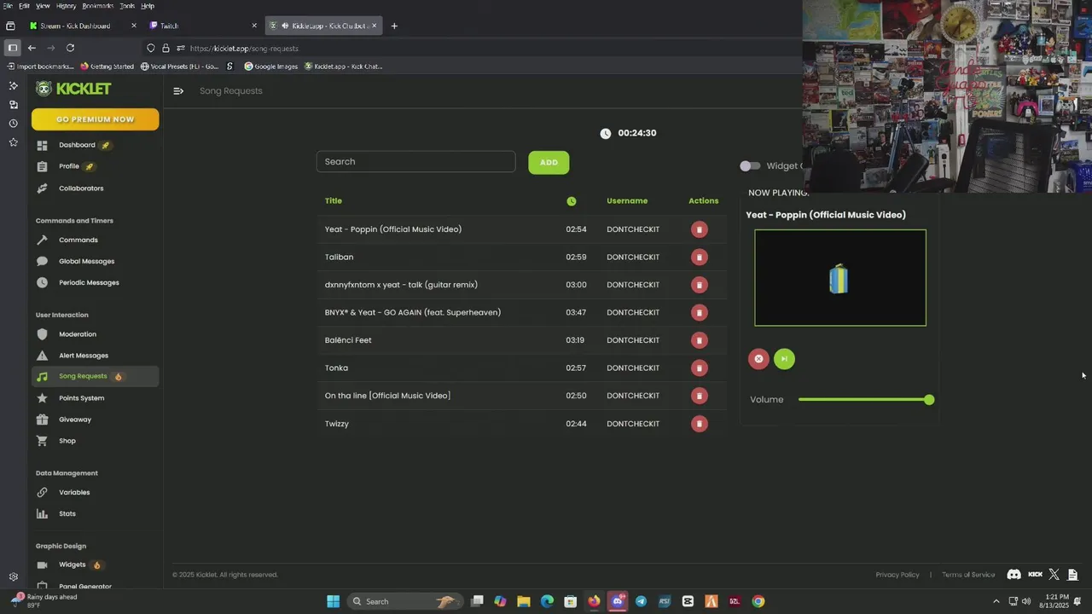Click the song Search input field
The height and width of the screenshot is (614, 1092).
coord(415,162)
